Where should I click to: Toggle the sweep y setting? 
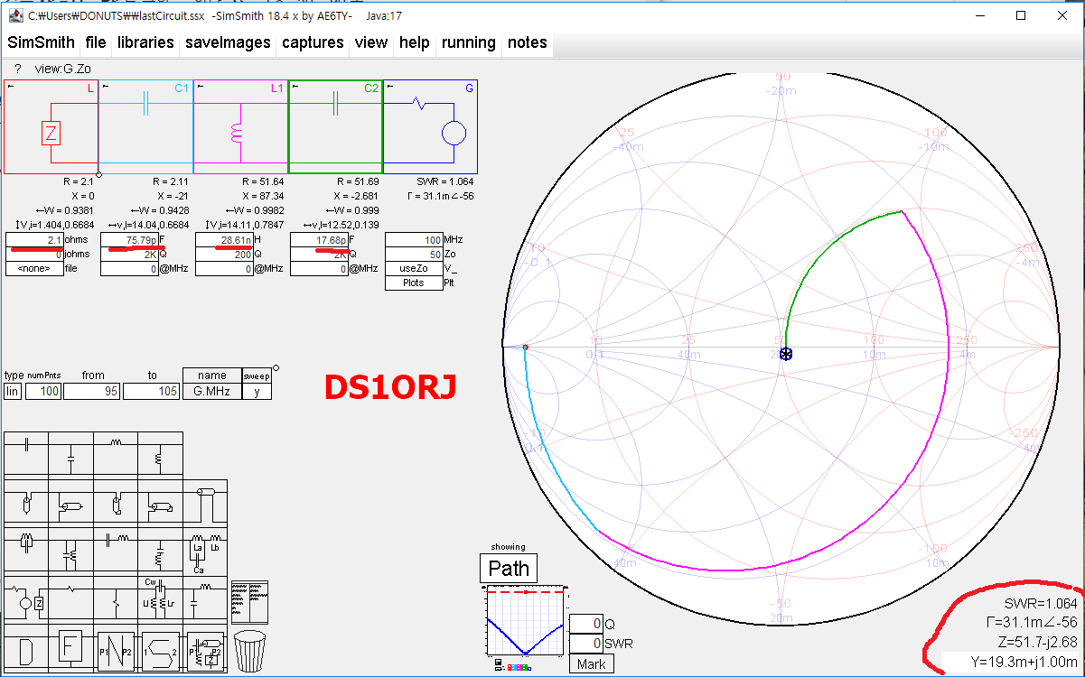point(256,391)
